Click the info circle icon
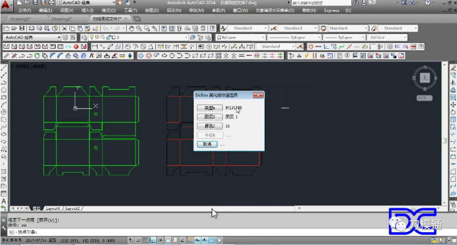Screen dimensions: 457x245 (347, 56)
